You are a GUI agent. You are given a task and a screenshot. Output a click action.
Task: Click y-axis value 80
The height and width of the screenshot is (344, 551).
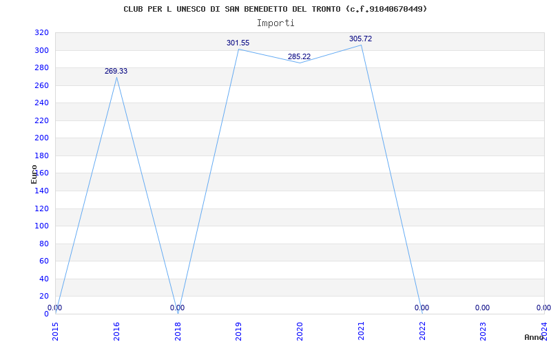click(43, 244)
